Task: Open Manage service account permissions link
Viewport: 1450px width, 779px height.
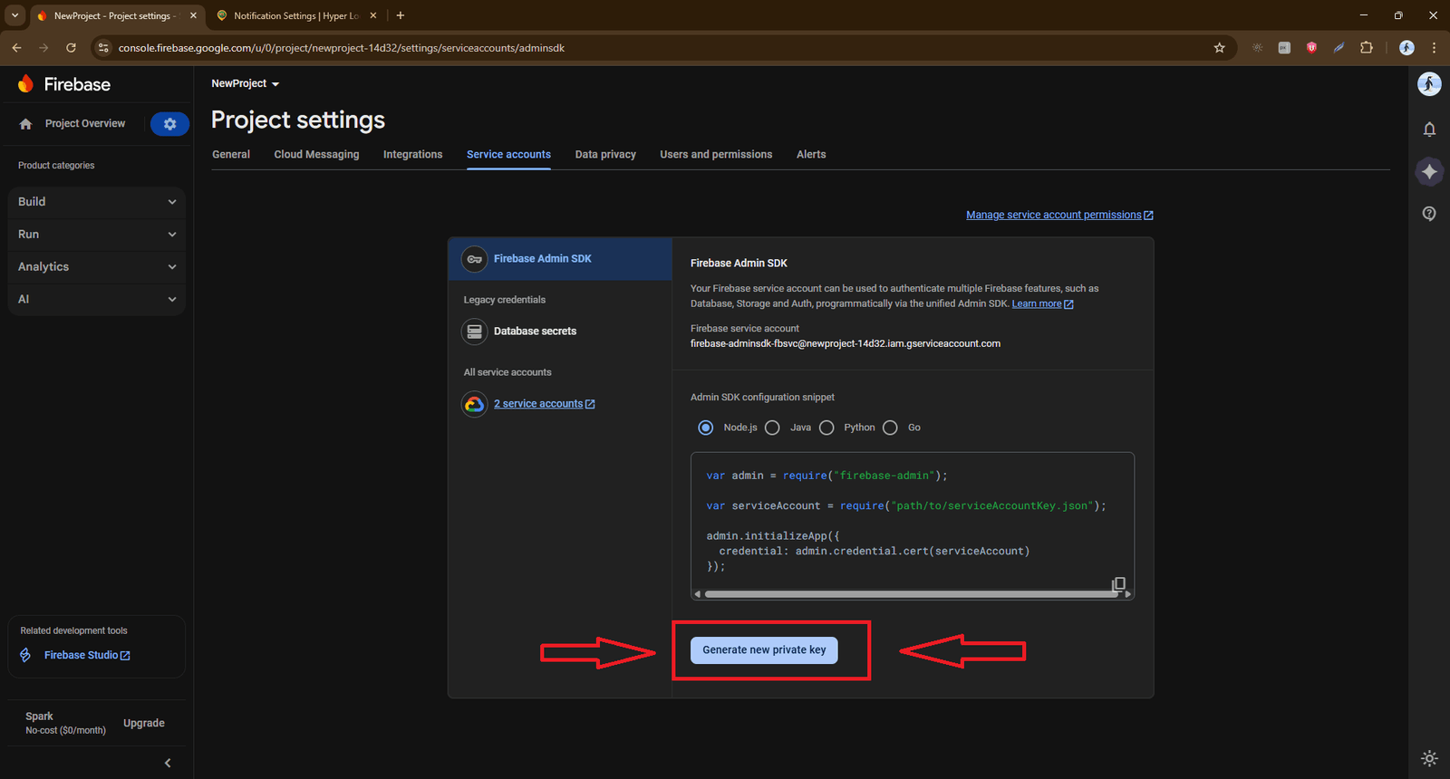Action: [x=1059, y=215]
